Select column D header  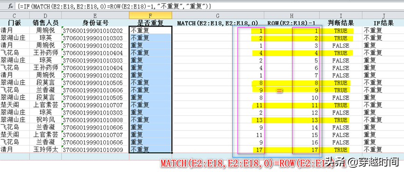click(x=46, y=16)
